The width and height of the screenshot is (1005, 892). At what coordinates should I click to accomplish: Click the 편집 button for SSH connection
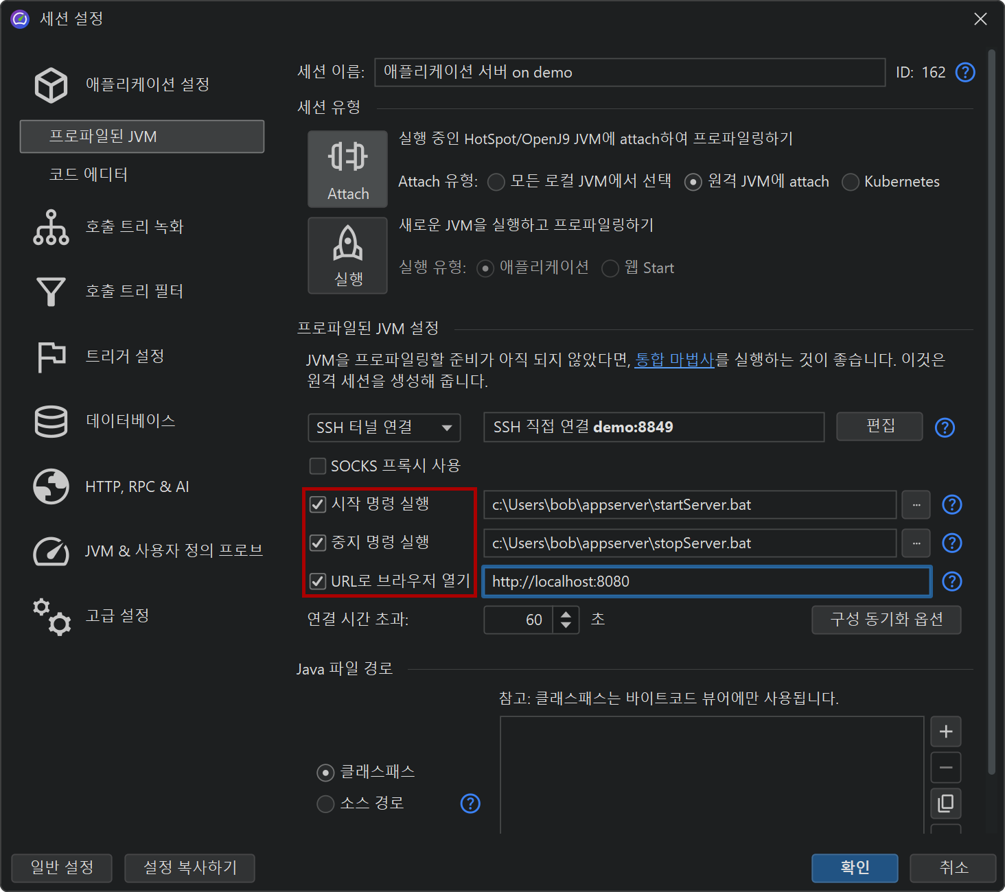point(879,427)
